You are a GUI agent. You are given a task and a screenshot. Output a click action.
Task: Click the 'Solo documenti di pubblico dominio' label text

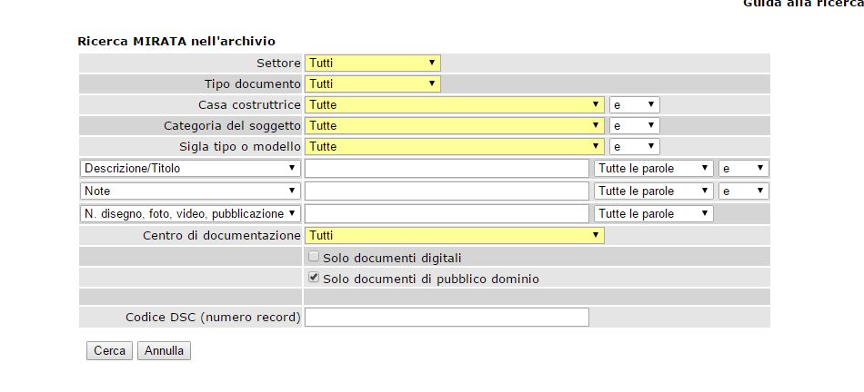pos(431,279)
